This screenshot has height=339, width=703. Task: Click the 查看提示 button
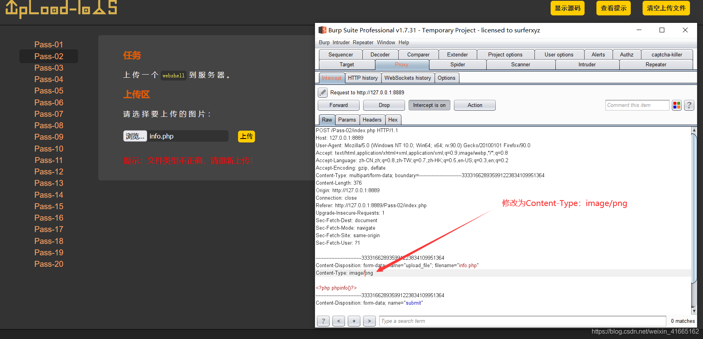point(613,8)
